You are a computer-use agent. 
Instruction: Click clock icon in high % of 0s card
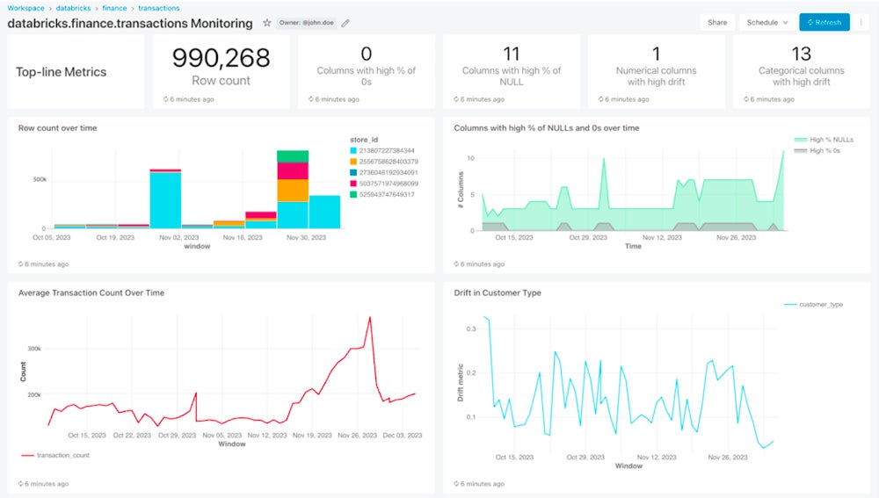click(310, 99)
